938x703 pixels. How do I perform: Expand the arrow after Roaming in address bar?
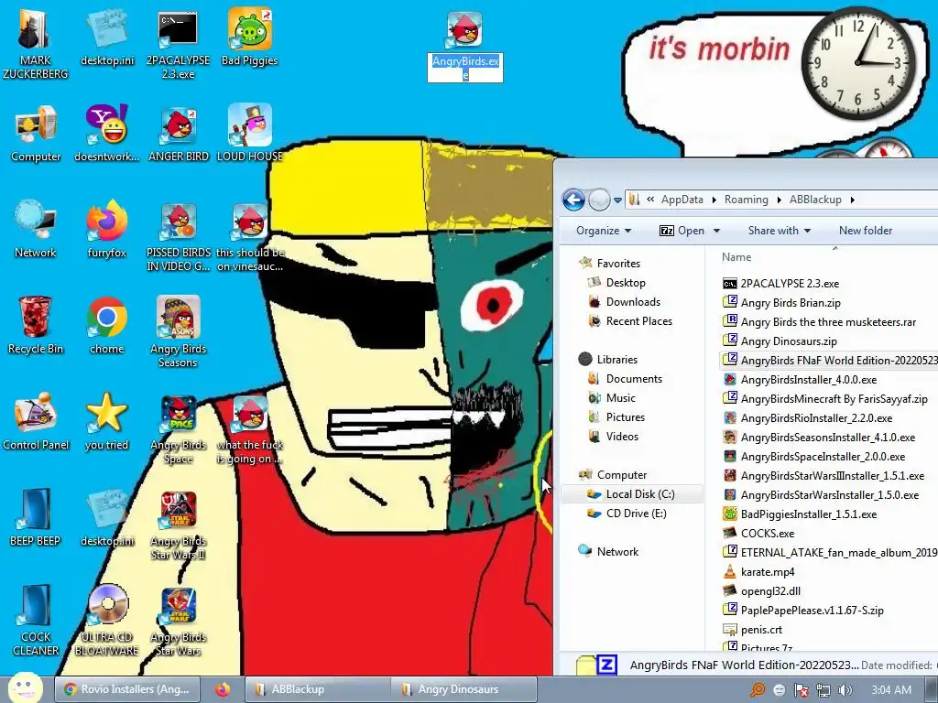coord(779,200)
